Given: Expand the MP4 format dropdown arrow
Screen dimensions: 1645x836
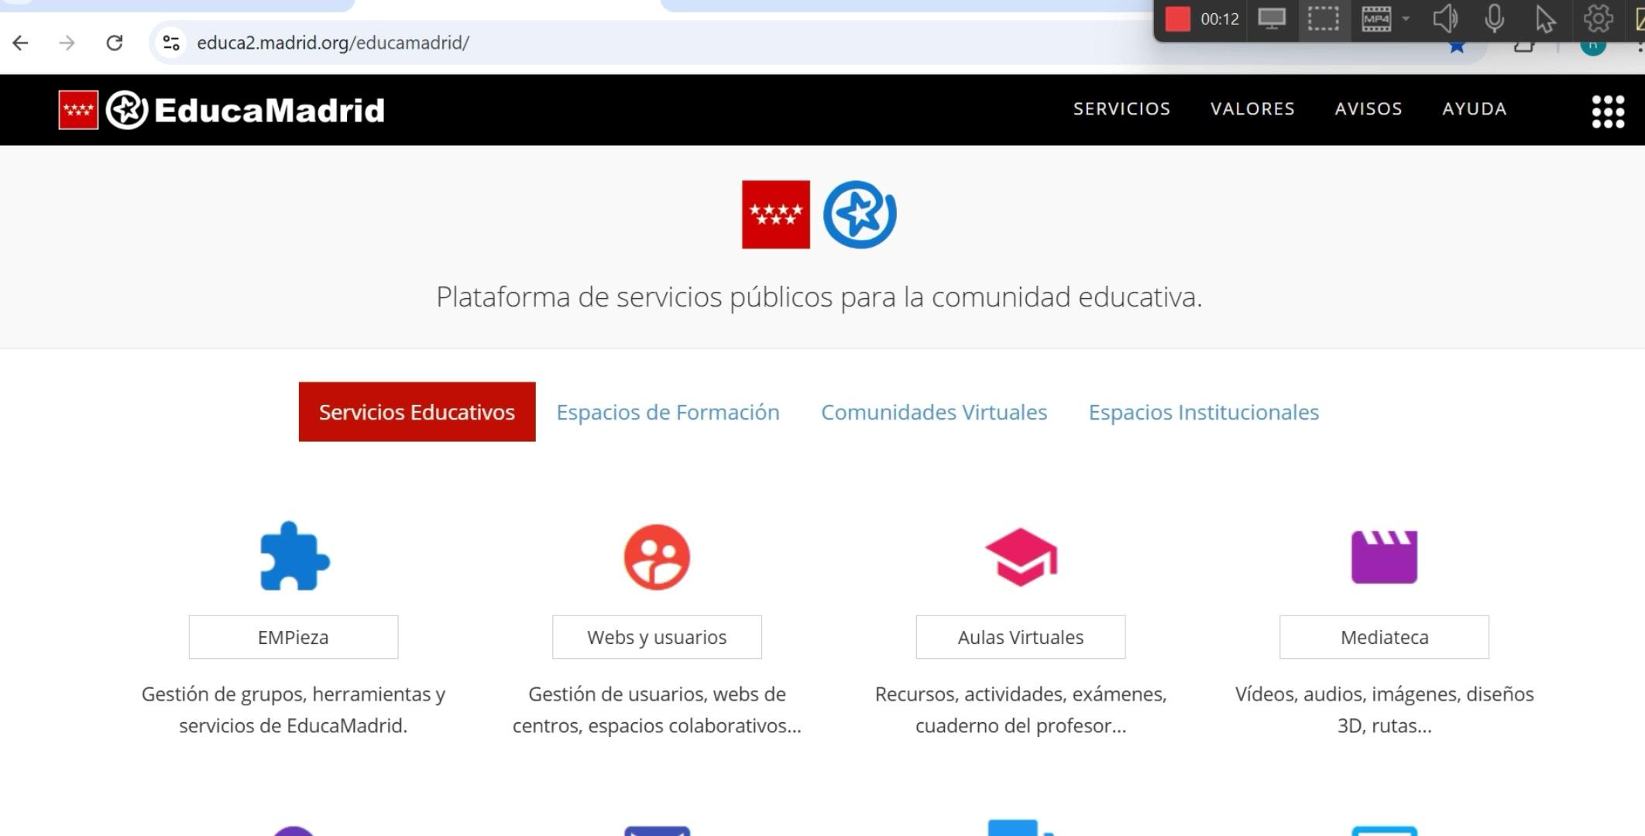Looking at the screenshot, I should click(x=1406, y=19).
